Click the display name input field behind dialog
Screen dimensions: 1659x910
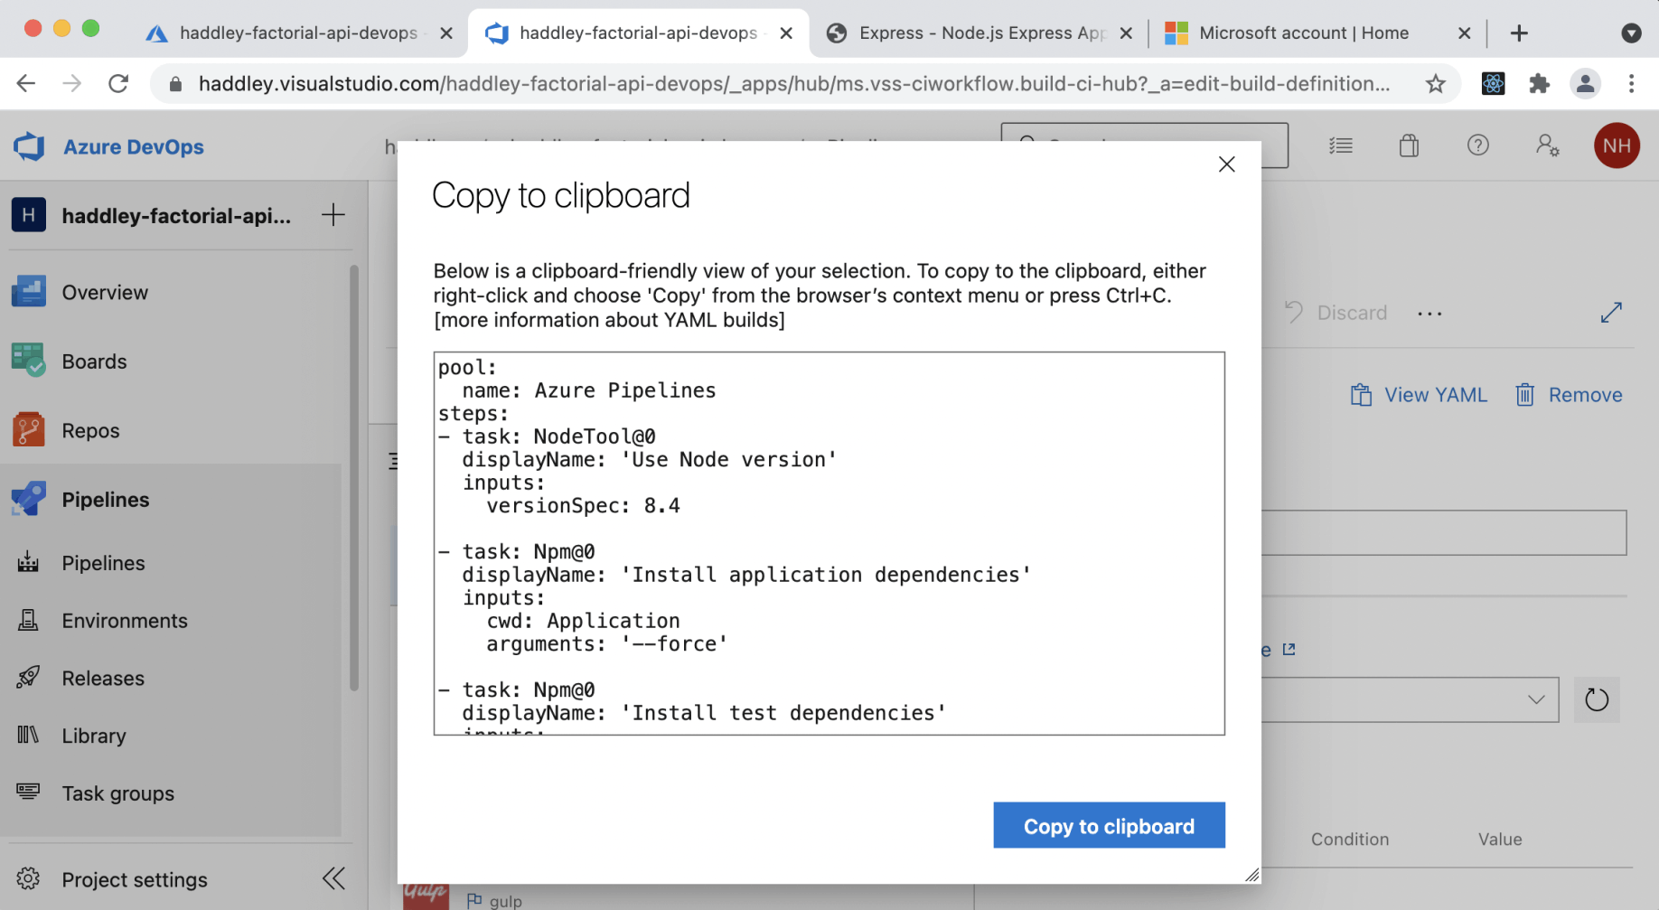click(1444, 533)
